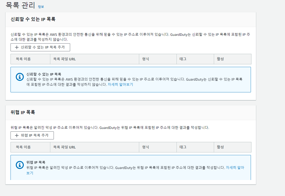Image resolution: width=285 pixels, height=196 pixels.
Task: Select 형식 column header in trusted IP table
Action: (158, 59)
